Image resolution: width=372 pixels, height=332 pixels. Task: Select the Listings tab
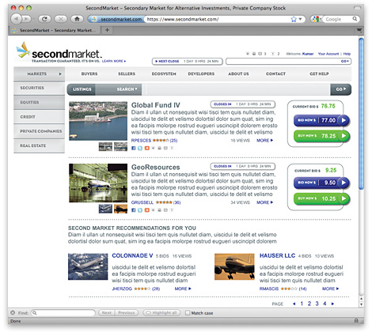click(82, 89)
